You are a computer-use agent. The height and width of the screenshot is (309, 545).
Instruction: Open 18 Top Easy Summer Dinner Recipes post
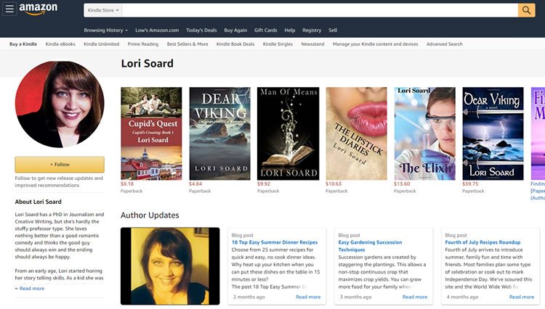tap(275, 242)
